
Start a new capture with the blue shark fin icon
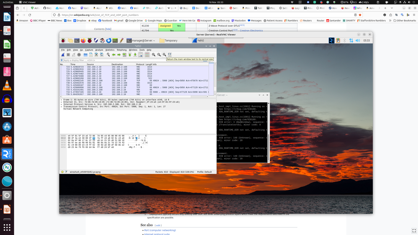point(63,55)
